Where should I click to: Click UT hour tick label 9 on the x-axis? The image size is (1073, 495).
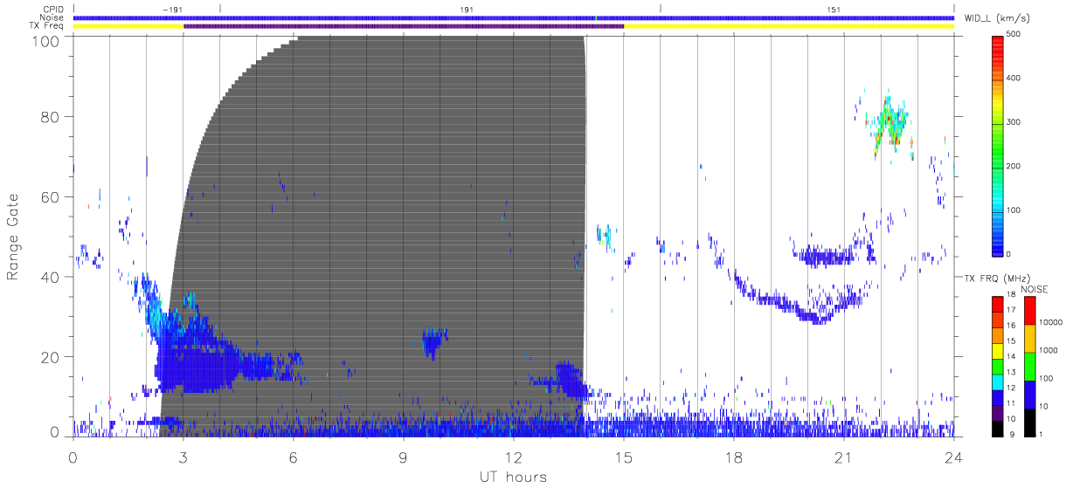pos(404,457)
